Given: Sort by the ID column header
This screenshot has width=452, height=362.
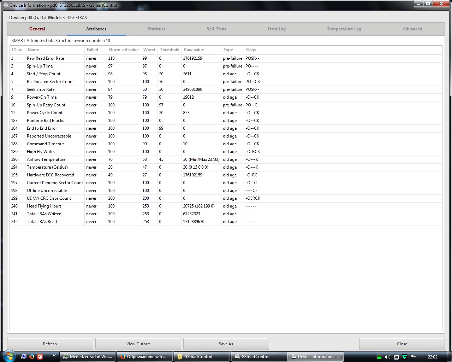Looking at the screenshot, I should pyautogui.click(x=17, y=50).
